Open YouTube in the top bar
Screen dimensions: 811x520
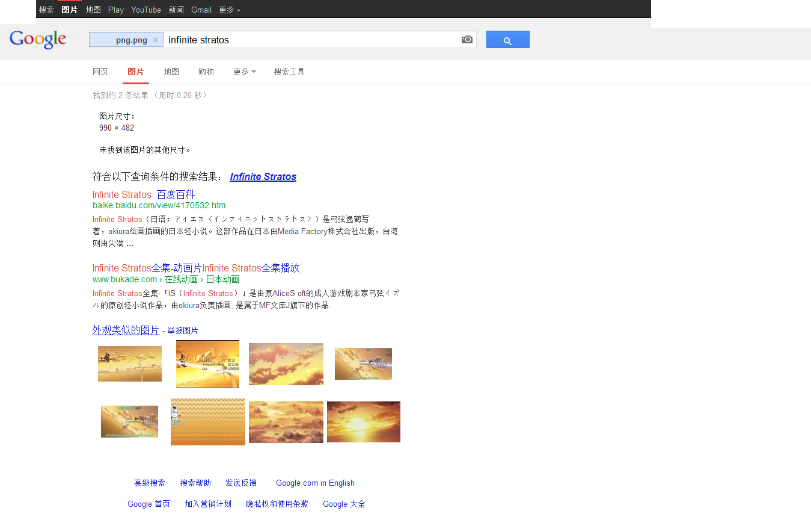pyautogui.click(x=146, y=10)
